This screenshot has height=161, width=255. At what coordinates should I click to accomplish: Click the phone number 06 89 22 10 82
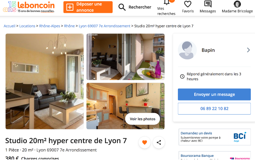pos(214,108)
